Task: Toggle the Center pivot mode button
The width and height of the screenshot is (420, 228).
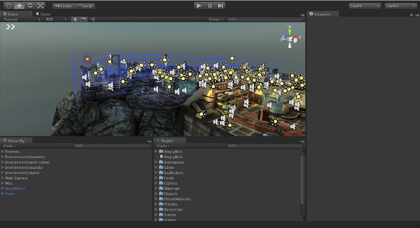Action: 64,6
